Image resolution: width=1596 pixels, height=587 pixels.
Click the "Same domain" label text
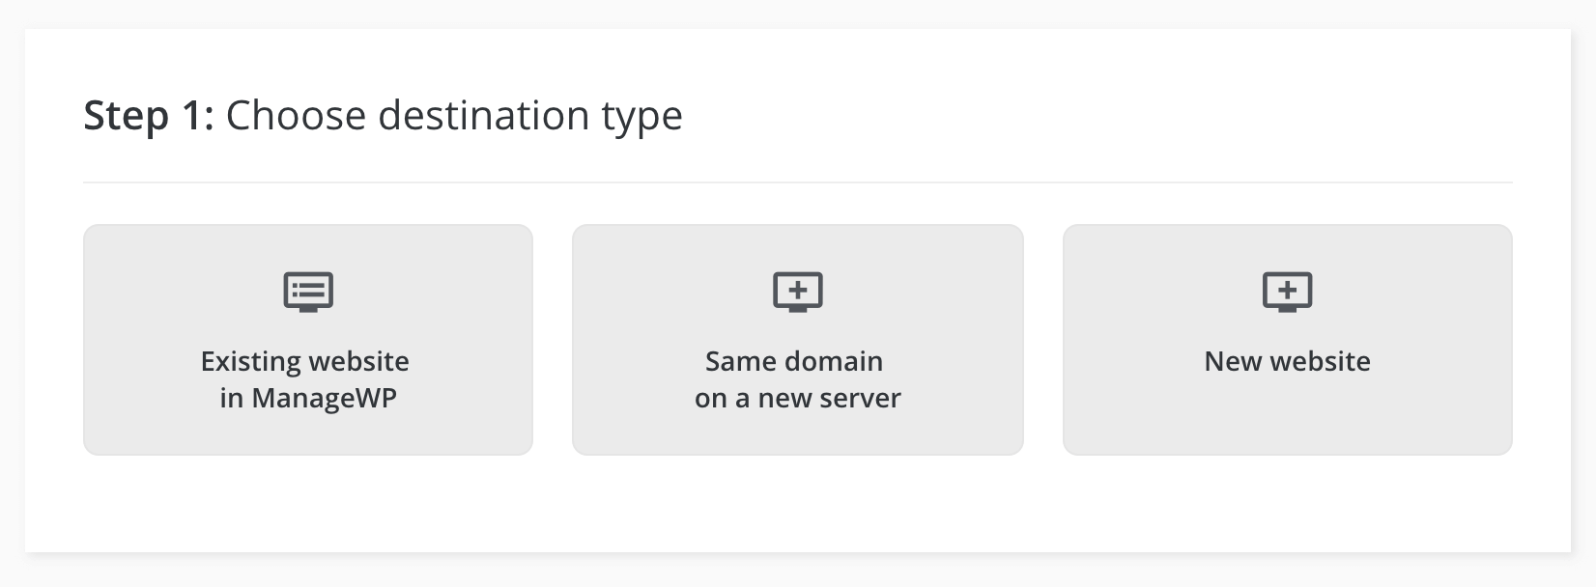tap(794, 361)
